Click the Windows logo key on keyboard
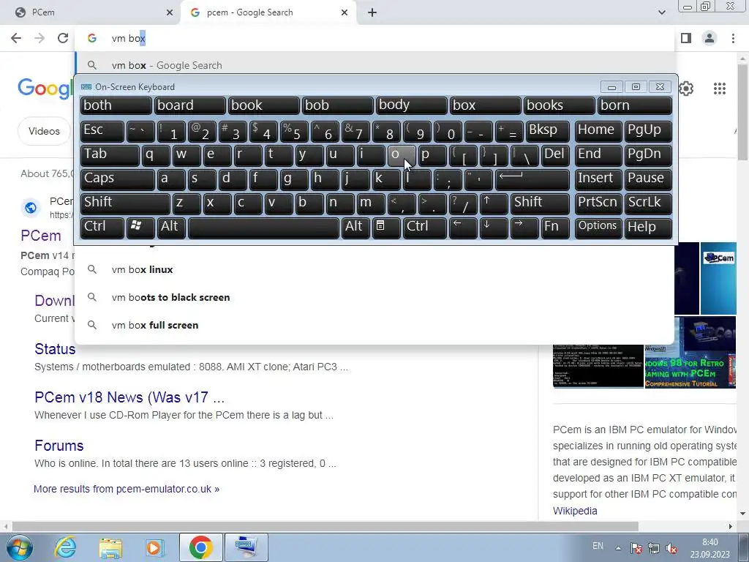Screen dimensions: 749x562 [140, 228]
